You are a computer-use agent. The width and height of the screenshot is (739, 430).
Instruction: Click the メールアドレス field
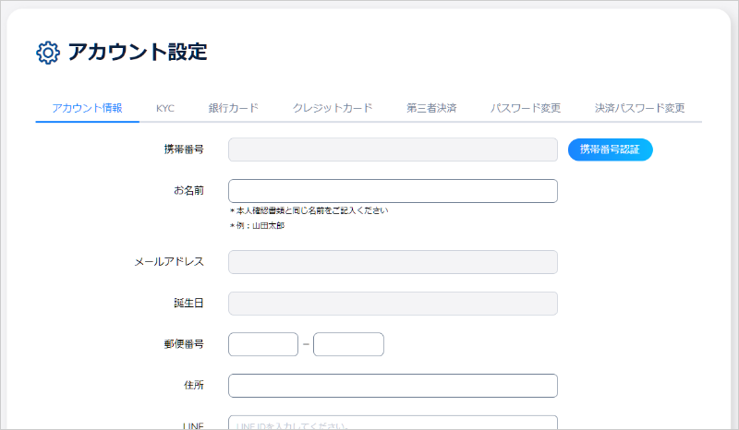pyautogui.click(x=393, y=262)
